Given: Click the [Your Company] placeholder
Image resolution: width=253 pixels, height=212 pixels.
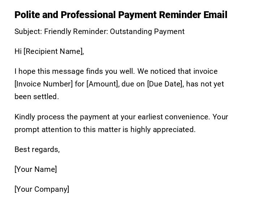Looking at the screenshot, I should pyautogui.click(x=42, y=189).
